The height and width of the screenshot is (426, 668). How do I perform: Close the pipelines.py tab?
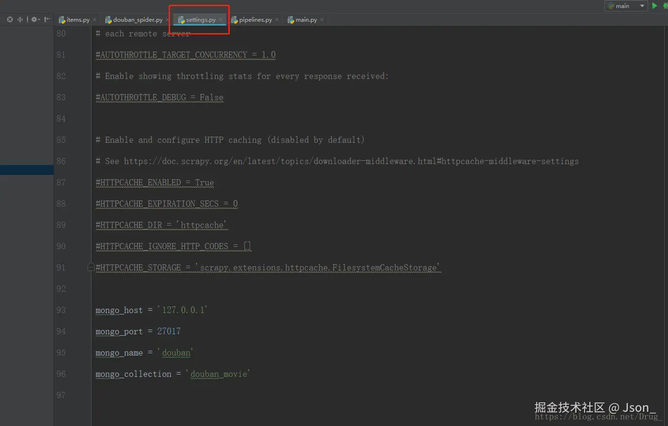point(277,19)
